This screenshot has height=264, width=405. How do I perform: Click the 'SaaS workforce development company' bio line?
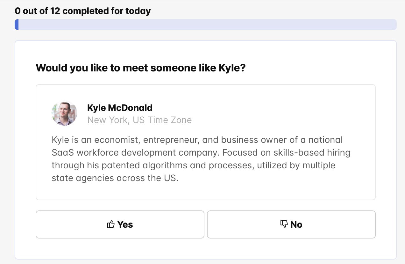click(x=201, y=152)
